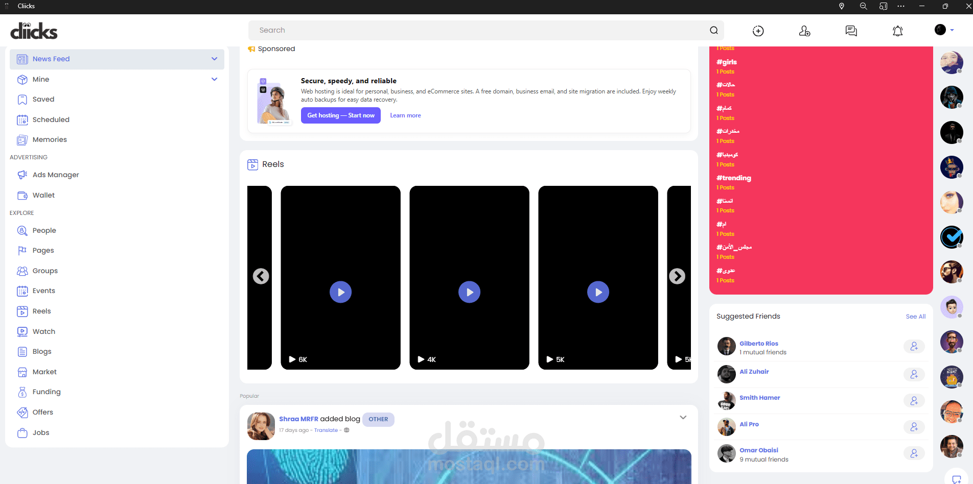Viewport: 973px width, 484px height.
Task: Click the Blogs sidebar icon
Action: click(x=22, y=352)
